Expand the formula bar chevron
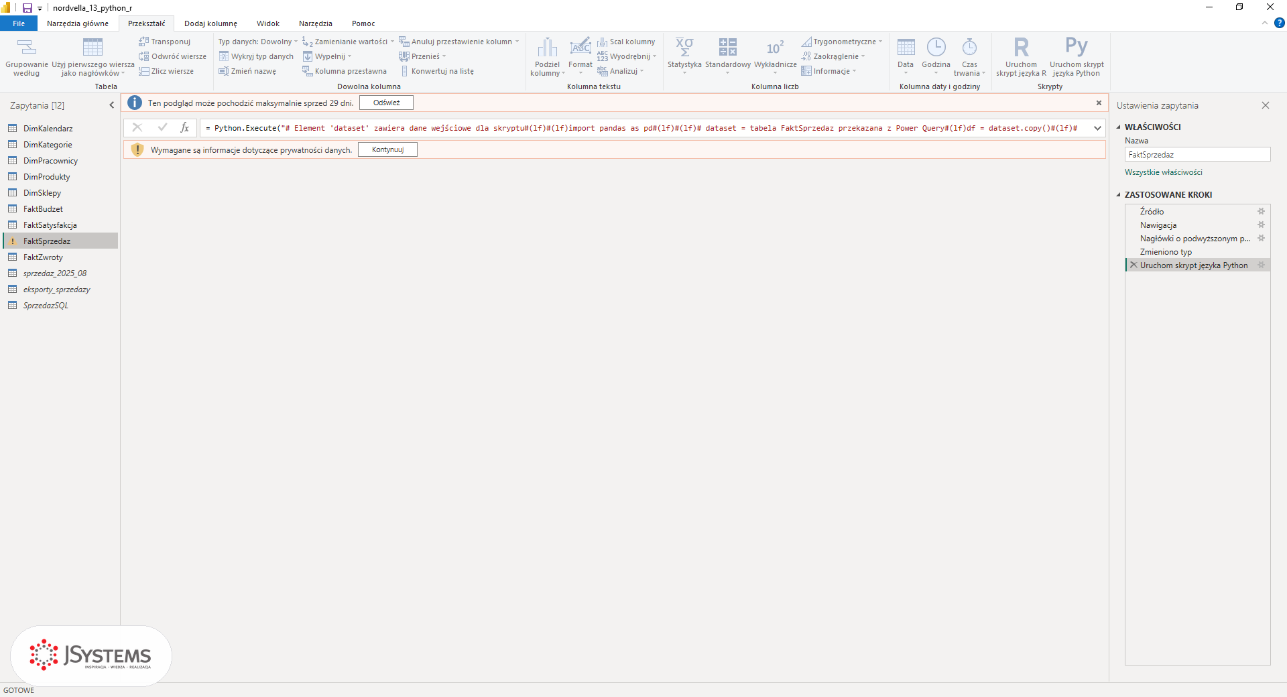Screen dimensions: 1287x697 coord(1097,128)
